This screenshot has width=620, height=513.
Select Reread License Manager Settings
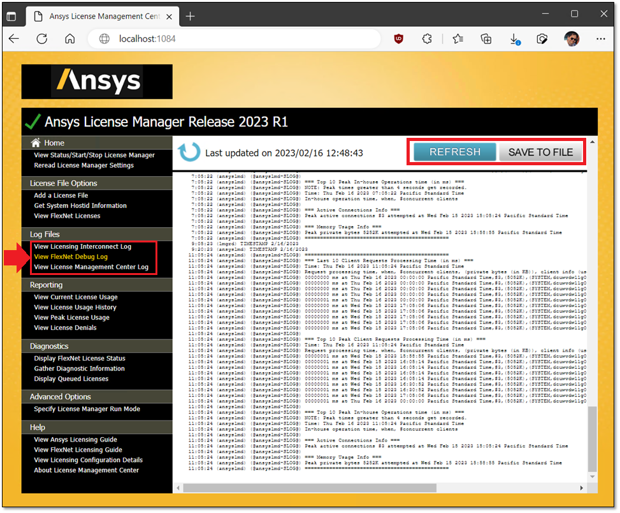point(84,165)
